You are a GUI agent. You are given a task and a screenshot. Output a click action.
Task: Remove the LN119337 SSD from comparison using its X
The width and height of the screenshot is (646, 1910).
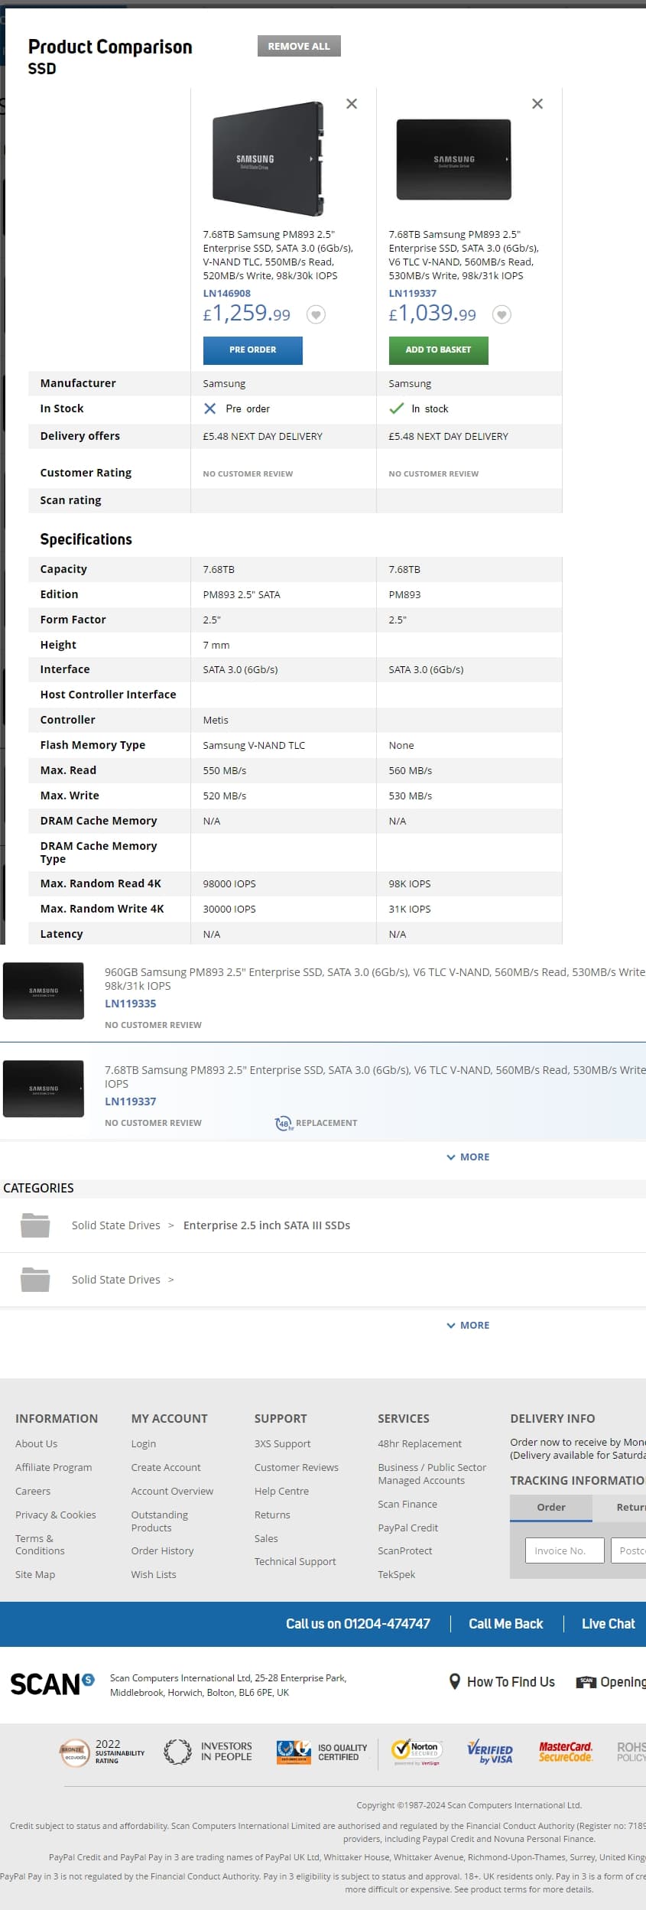click(537, 103)
